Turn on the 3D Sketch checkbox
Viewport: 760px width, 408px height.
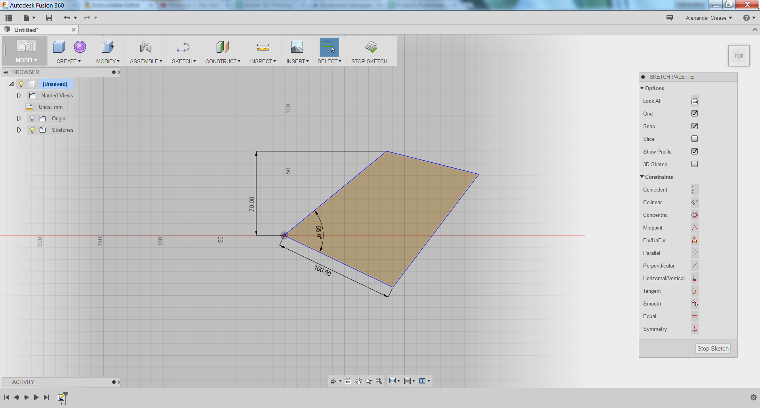coord(695,164)
